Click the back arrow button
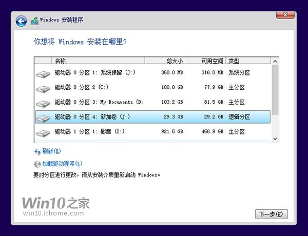The width and height of the screenshot is (308, 236). [21, 21]
